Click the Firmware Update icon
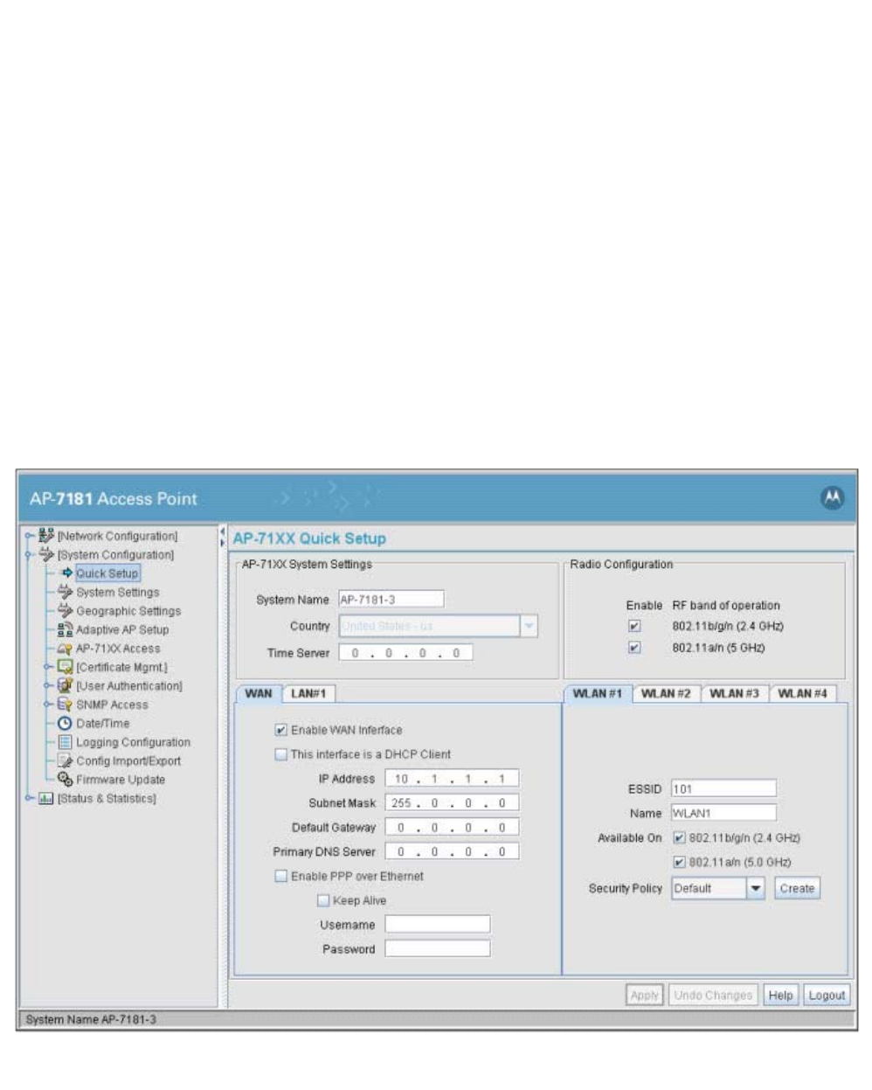Screen dimensions: 872x1090 pos(65,779)
